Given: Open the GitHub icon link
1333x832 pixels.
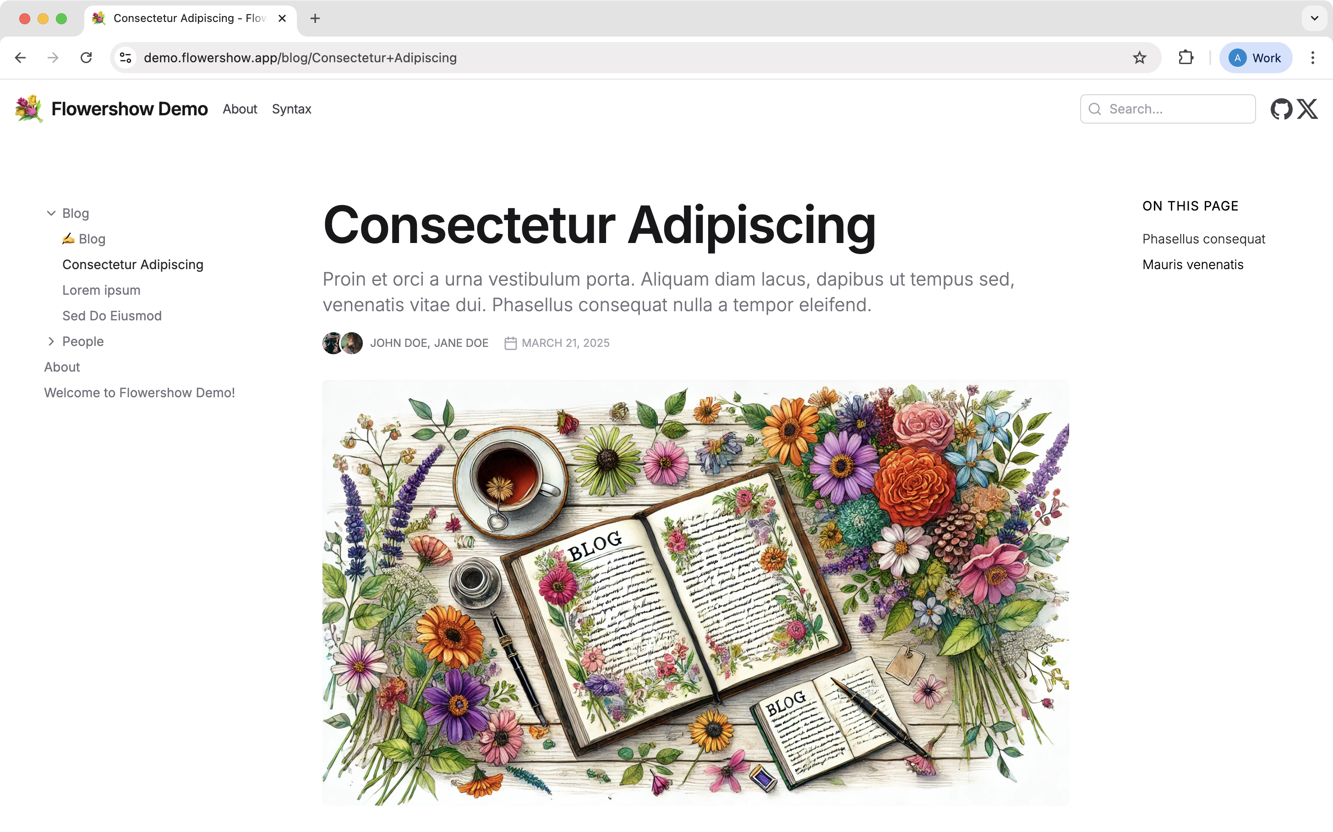Looking at the screenshot, I should pos(1281,109).
